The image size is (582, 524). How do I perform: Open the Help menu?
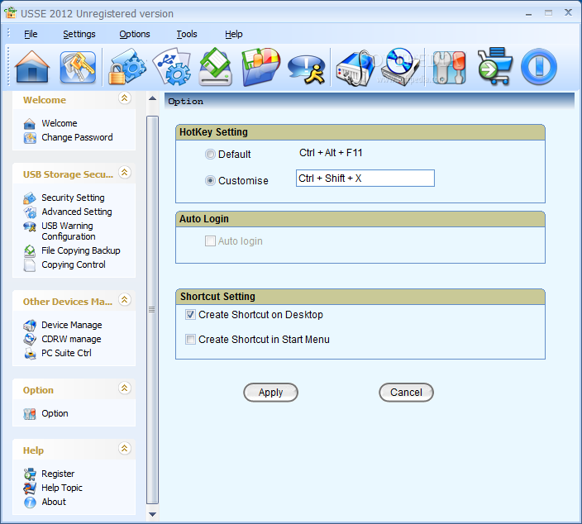point(233,34)
